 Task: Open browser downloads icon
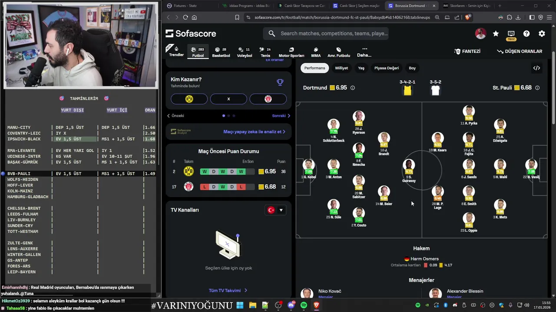518,17
